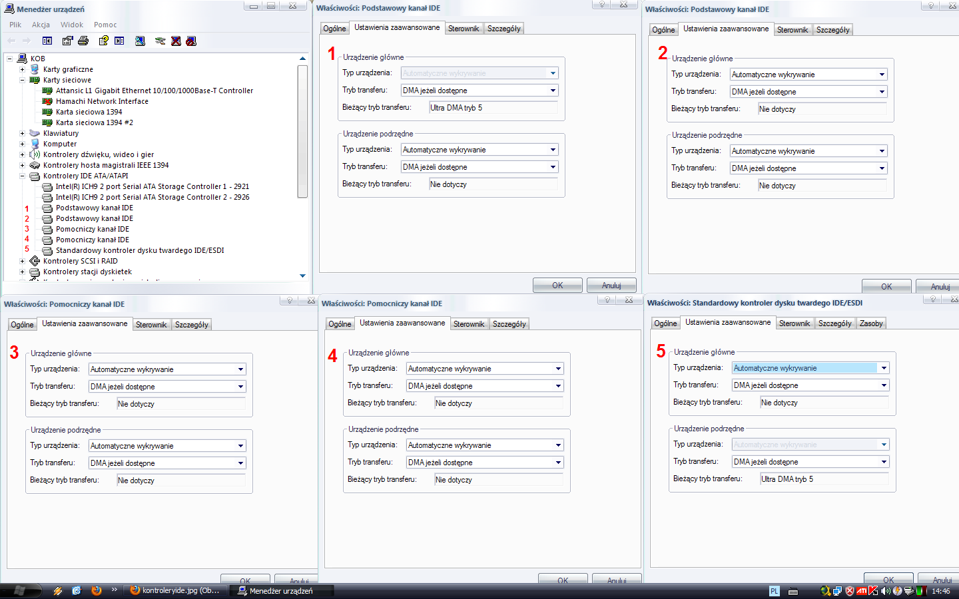Open the Pomoc menu
Image resolution: width=959 pixels, height=599 pixels.
click(105, 25)
